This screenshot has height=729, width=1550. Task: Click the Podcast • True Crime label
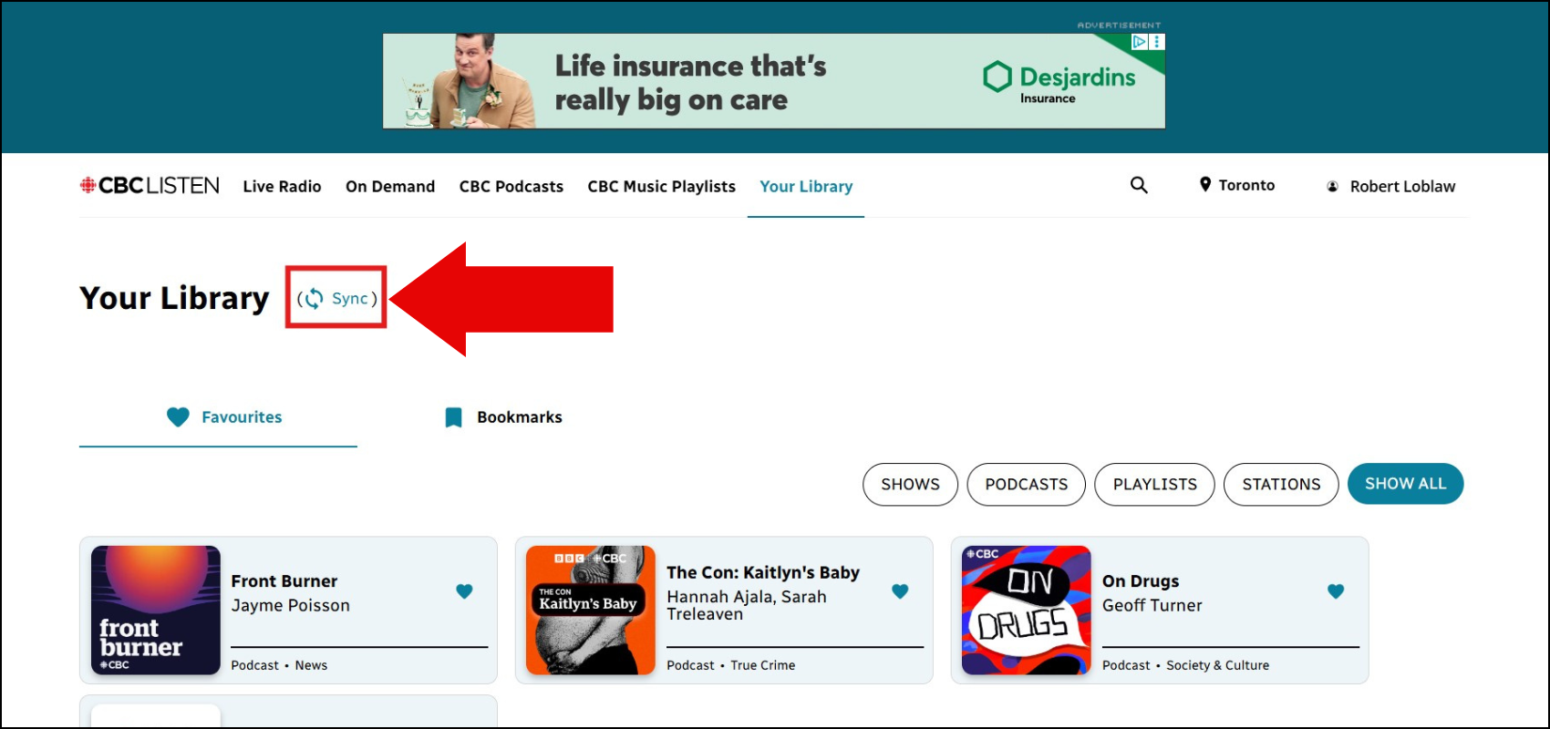[731, 665]
